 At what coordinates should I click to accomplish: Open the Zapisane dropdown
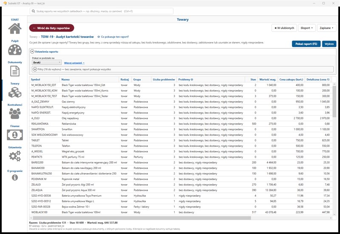[326, 28]
